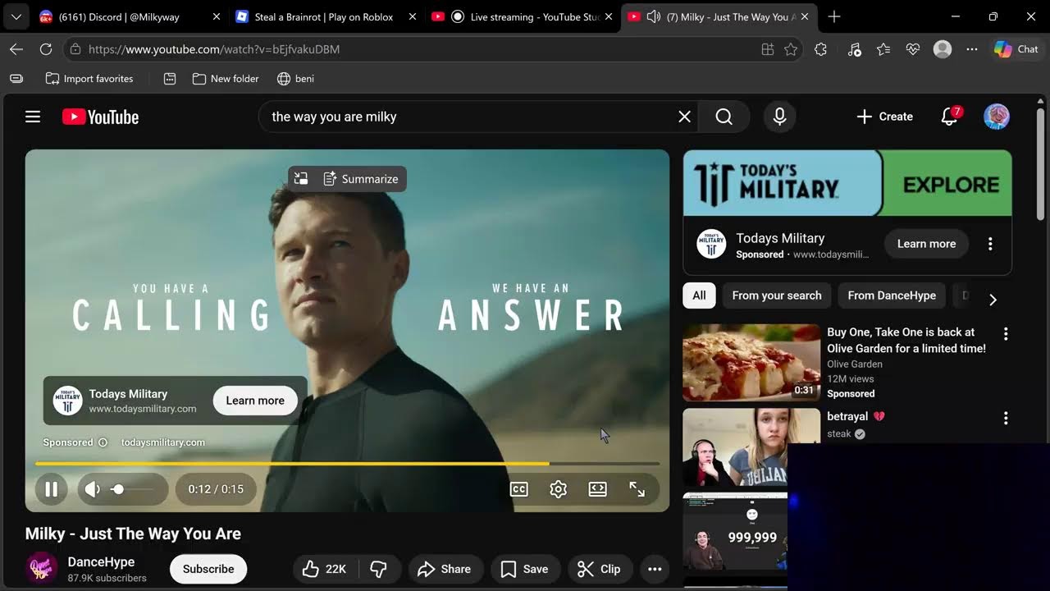Open the player settings gear
The image size is (1050, 591).
559,489
